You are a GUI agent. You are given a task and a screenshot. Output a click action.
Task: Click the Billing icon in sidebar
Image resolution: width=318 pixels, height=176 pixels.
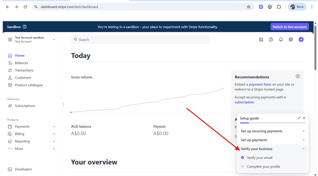[10, 134]
